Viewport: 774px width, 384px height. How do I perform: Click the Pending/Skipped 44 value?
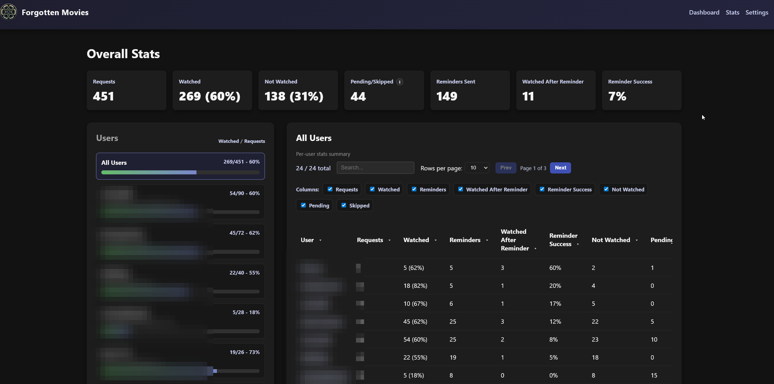coord(358,96)
